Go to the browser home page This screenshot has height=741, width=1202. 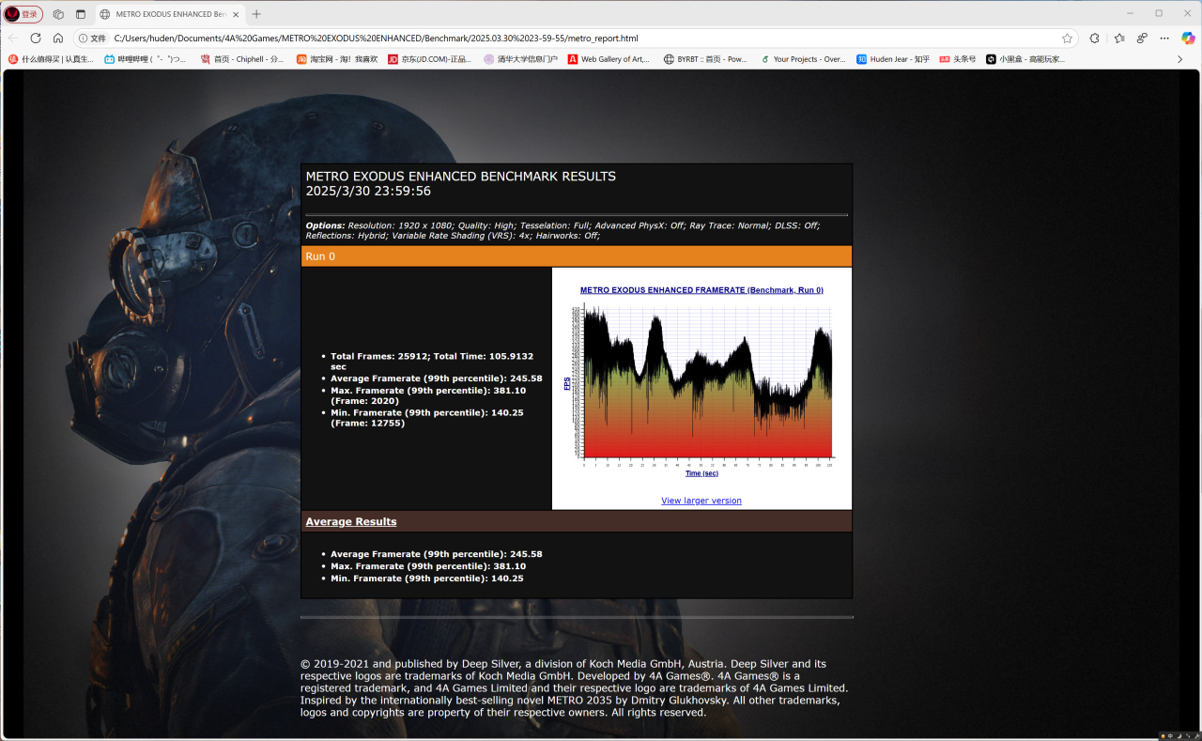click(x=58, y=39)
